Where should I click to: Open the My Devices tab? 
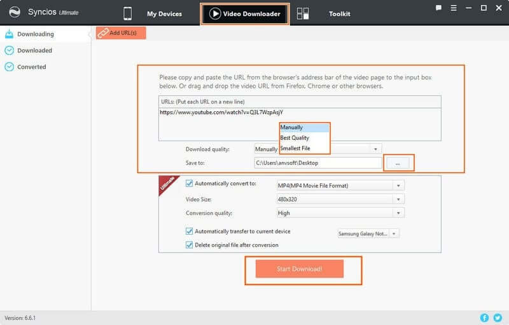point(164,14)
